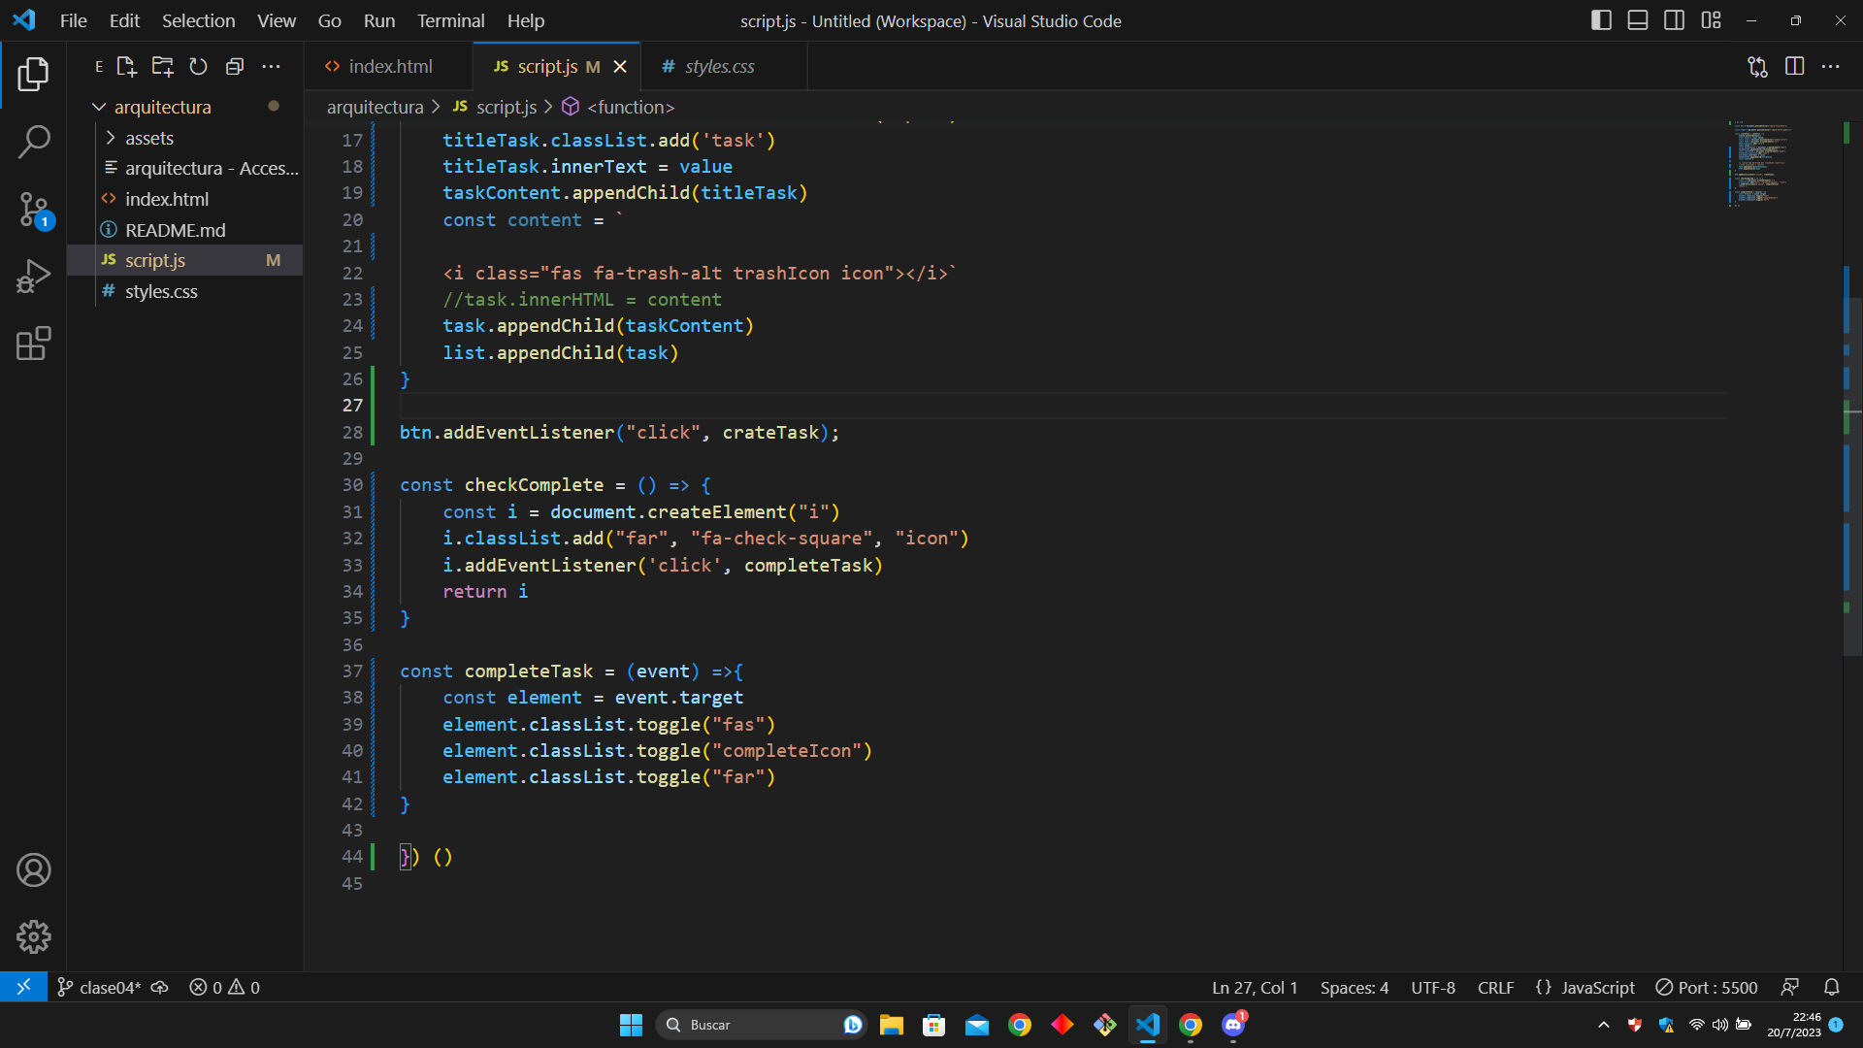
Task: Change end of line sequence CRLF
Action: coord(1495,987)
